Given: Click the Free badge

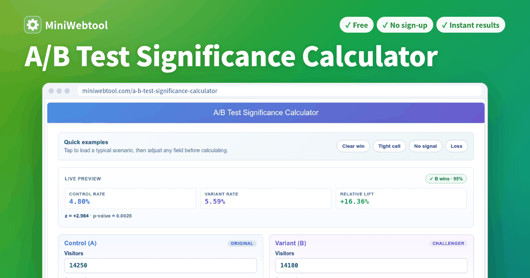Looking at the screenshot, I should click(356, 25).
